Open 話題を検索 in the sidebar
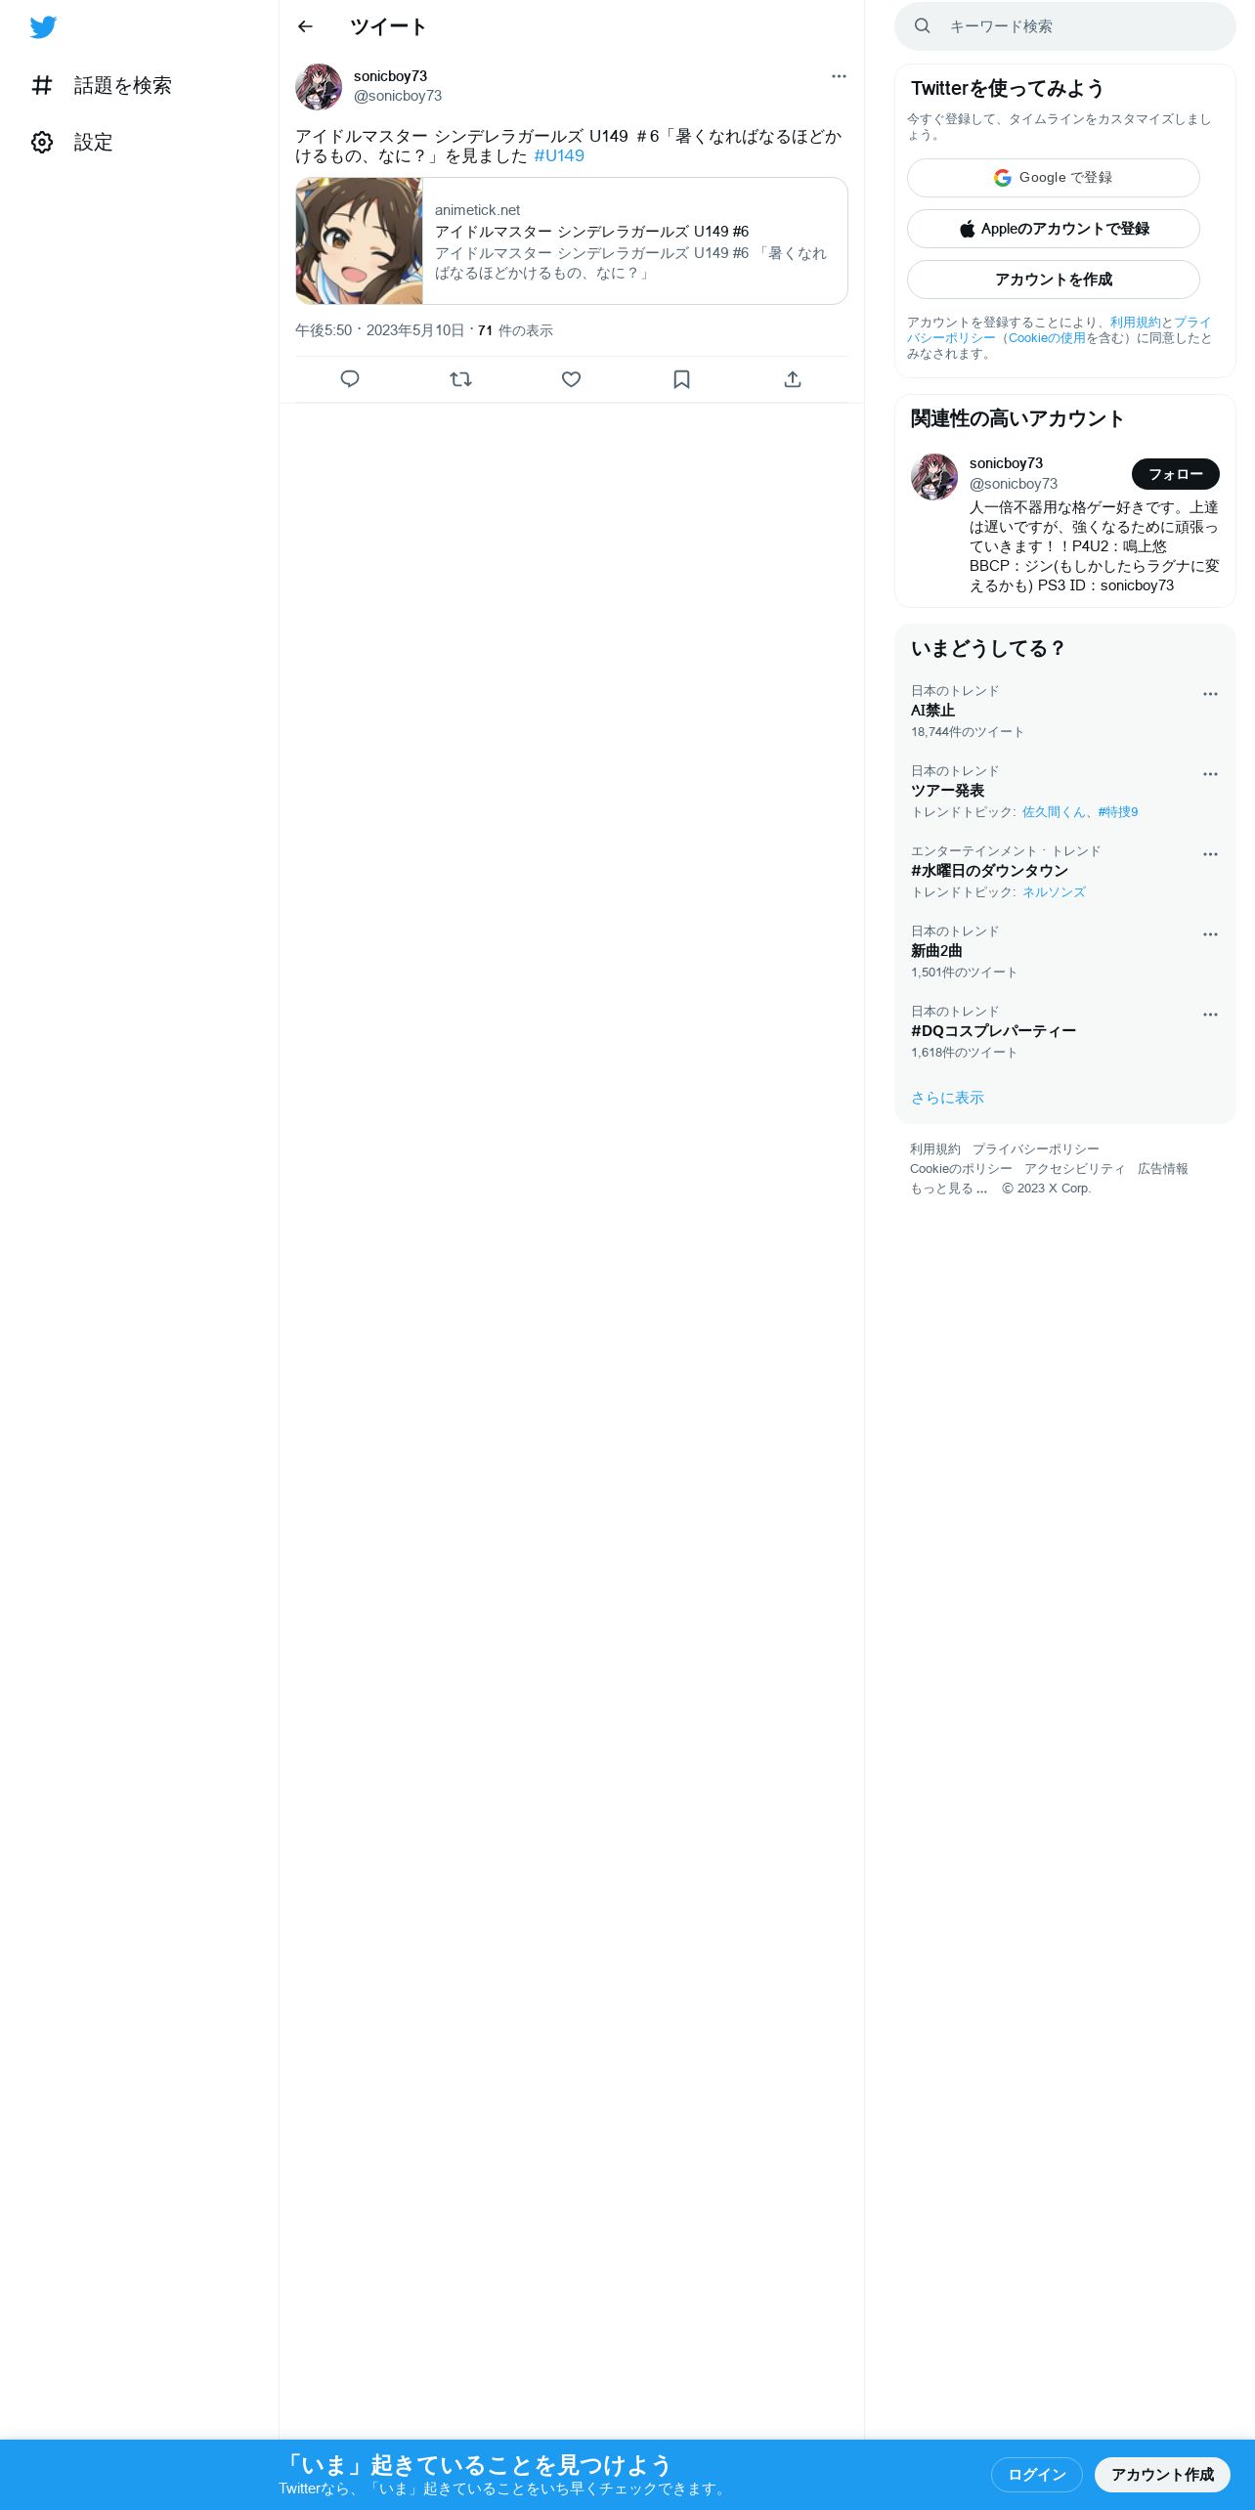This screenshot has width=1255, height=2510. 102,86
